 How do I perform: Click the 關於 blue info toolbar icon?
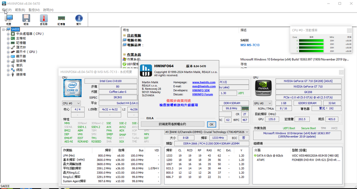(79, 20)
